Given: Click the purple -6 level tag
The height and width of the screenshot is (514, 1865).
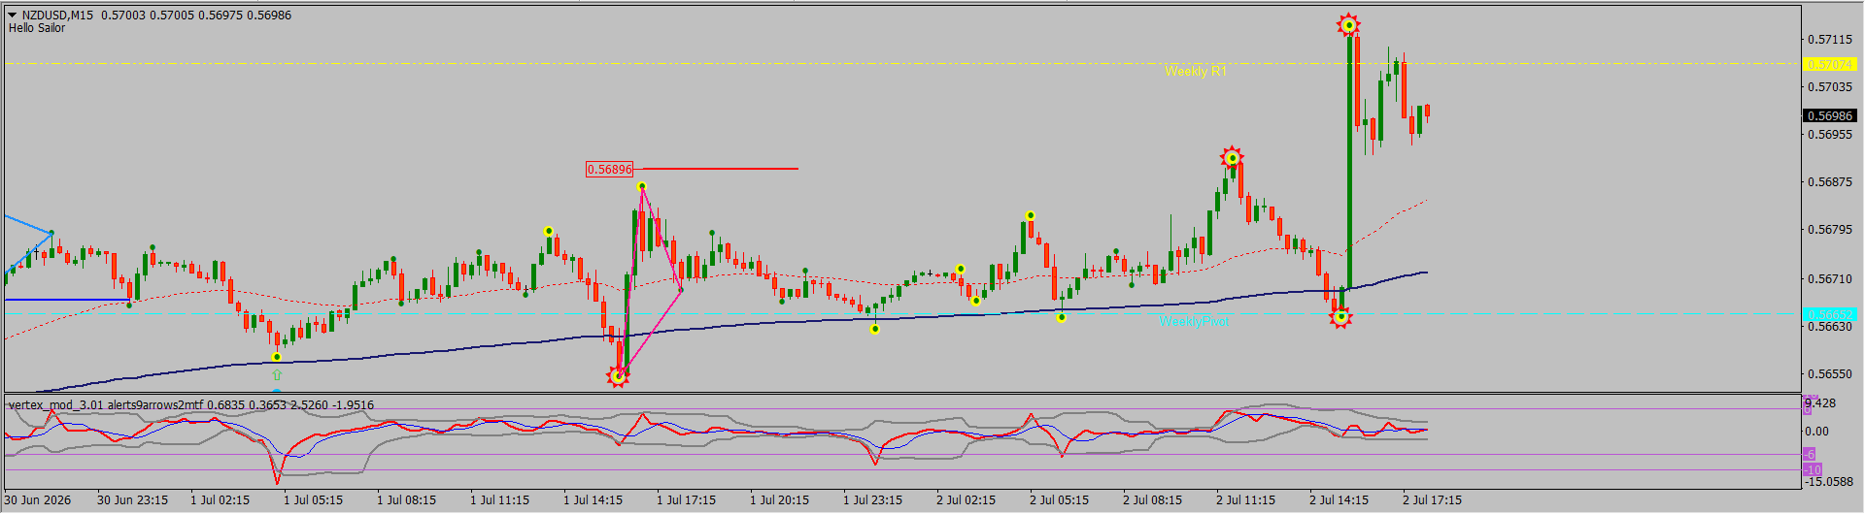Looking at the screenshot, I should click(x=1810, y=455).
